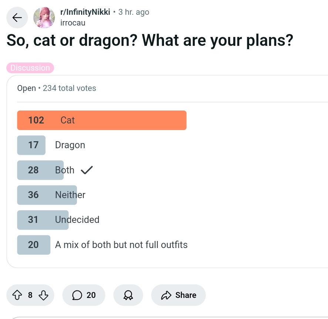The width and height of the screenshot is (328, 319).
Task: Pick the Neither poll option
Action: tap(70, 195)
